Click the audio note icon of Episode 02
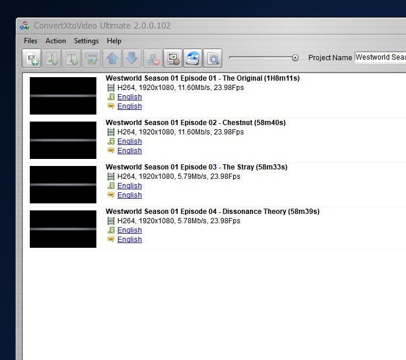This screenshot has height=360, width=406. point(111,141)
